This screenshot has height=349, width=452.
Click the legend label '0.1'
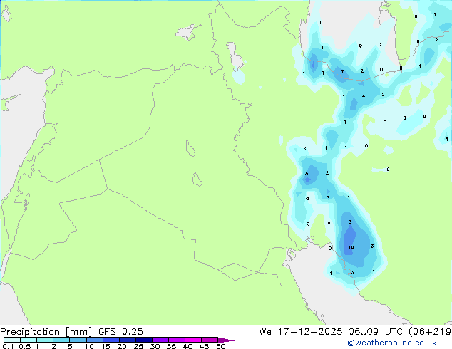(8, 346)
